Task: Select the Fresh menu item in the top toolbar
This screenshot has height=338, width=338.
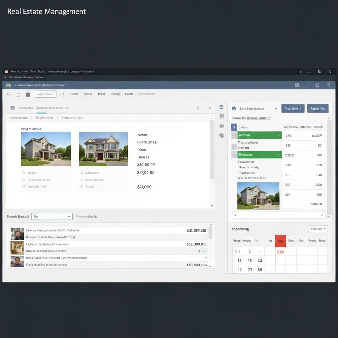Action: pos(88,94)
